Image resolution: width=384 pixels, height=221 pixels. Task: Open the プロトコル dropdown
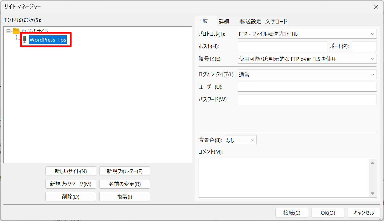(x=307, y=34)
